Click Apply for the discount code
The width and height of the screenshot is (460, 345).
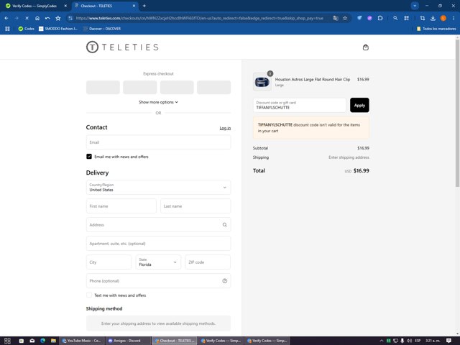pyautogui.click(x=359, y=105)
